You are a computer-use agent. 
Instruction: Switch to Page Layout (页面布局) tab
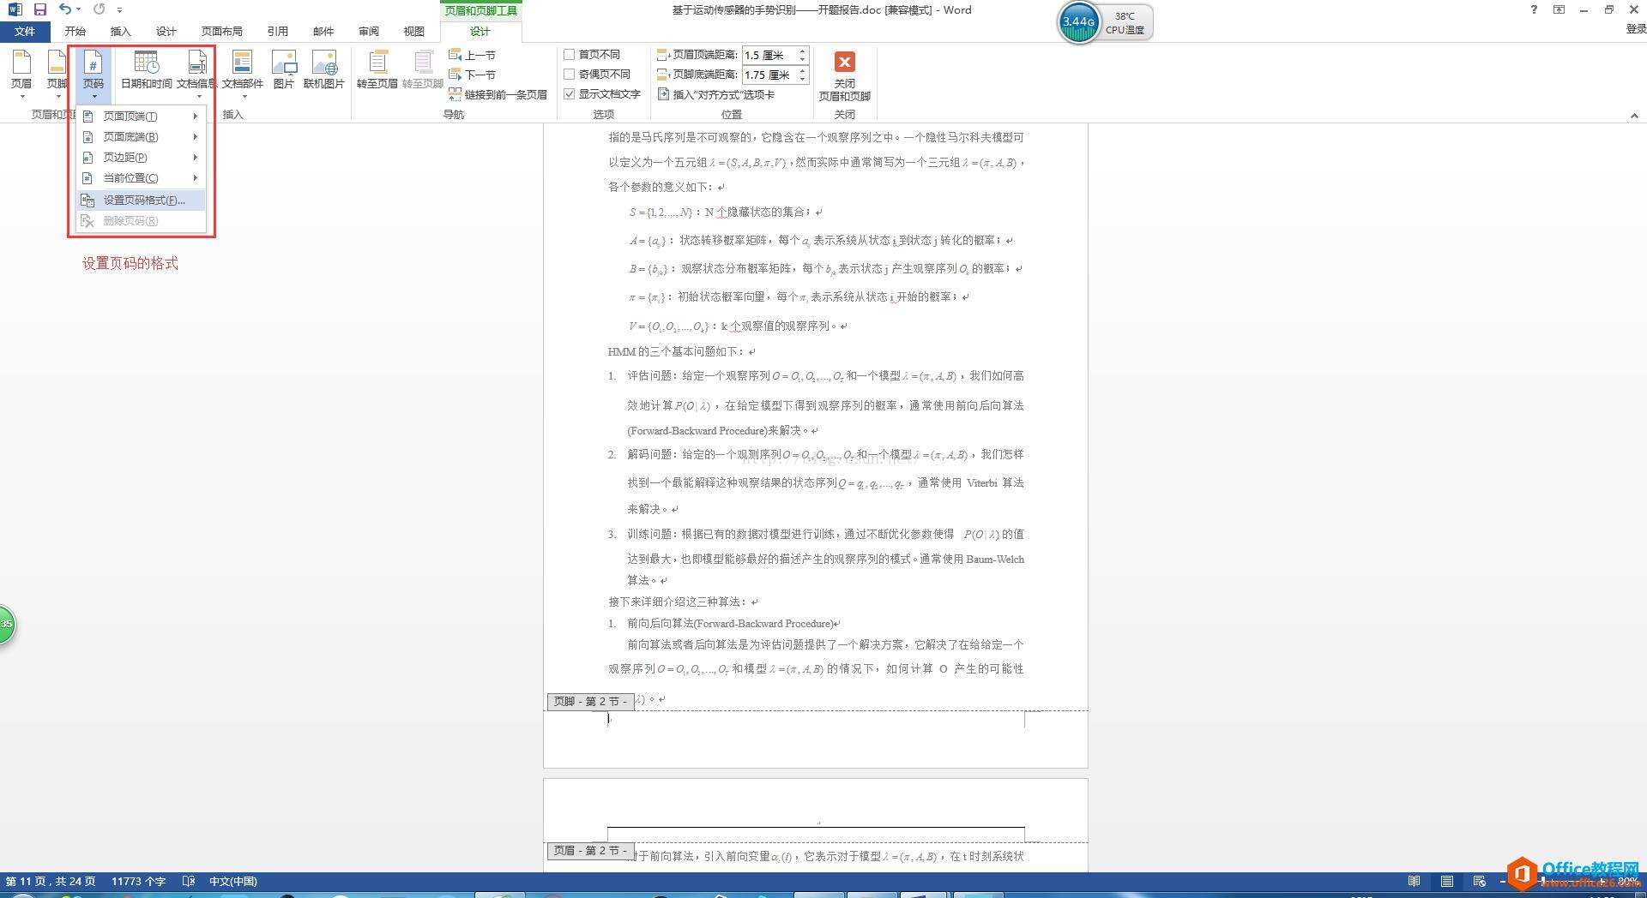click(222, 31)
